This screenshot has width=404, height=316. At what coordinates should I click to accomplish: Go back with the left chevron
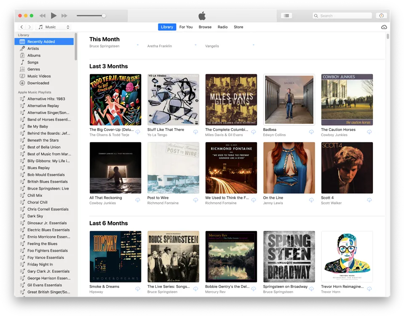(x=21, y=27)
